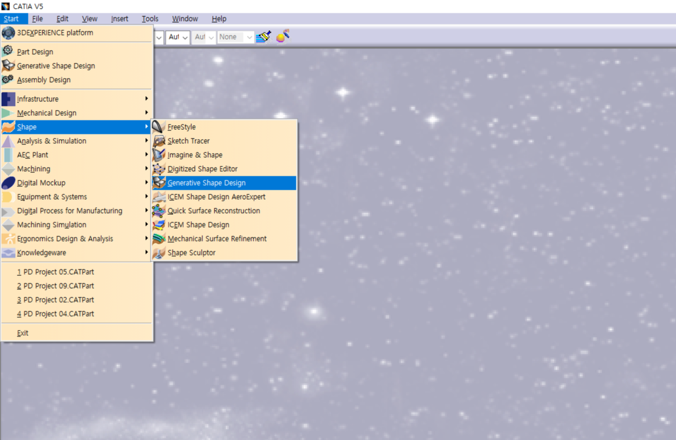Click the AEC Plant icon
Screen dimensions: 676x440
pyautogui.click(x=8, y=155)
